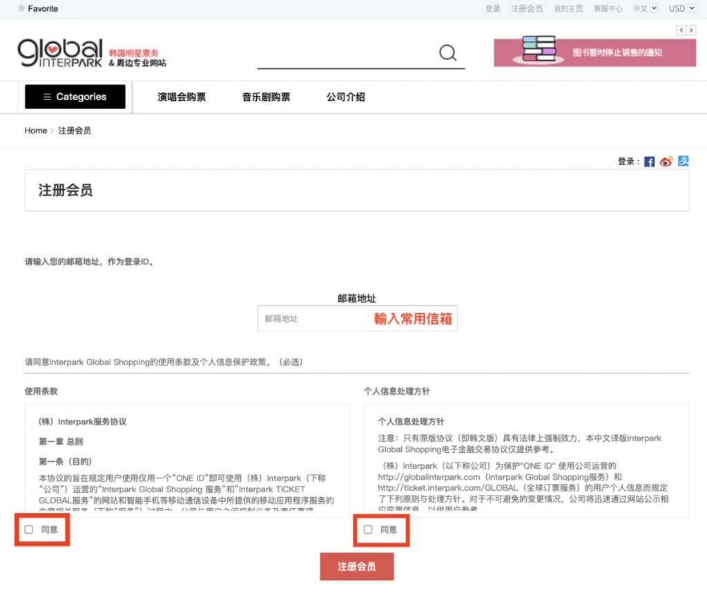The height and width of the screenshot is (593, 707).
Task: Click the left banner navigation arrow
Action: click(x=681, y=30)
